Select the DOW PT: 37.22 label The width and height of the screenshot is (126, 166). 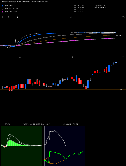(x=10, y=12)
